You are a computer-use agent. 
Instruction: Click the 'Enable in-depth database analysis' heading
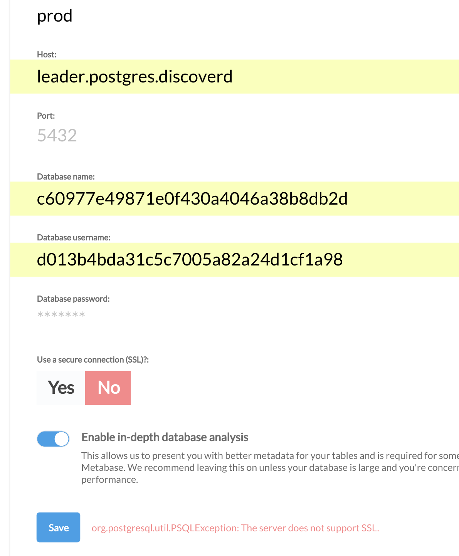pyautogui.click(x=165, y=437)
